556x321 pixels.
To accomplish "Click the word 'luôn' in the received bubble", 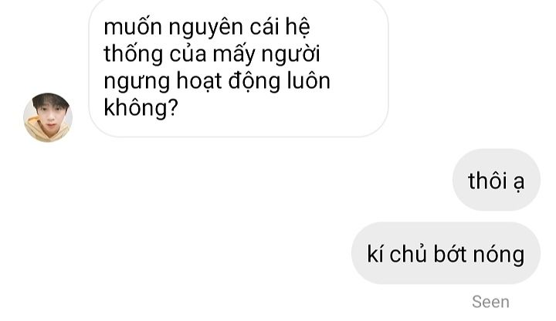I will click(x=308, y=81).
